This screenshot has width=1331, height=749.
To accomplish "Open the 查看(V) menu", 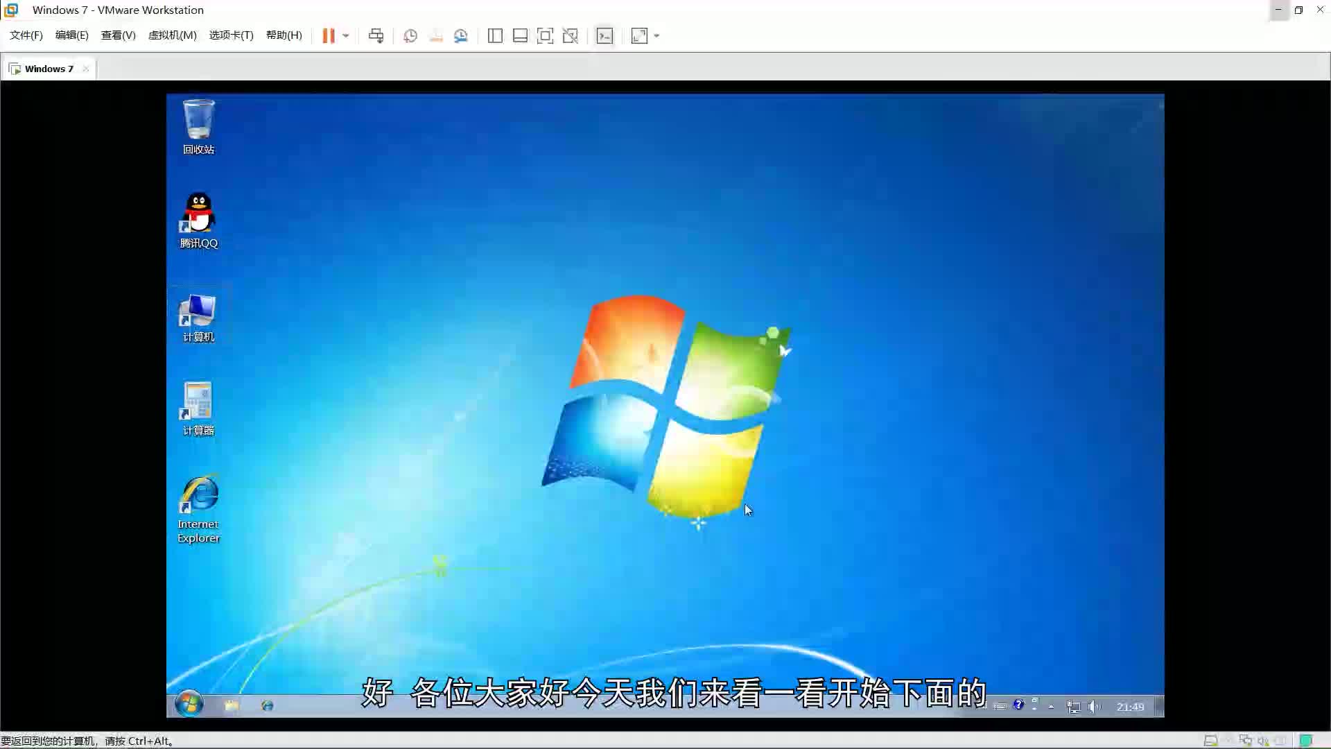I will click(119, 35).
